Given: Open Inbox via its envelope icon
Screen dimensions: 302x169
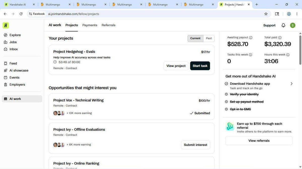Looking at the screenshot, I should (6, 49).
